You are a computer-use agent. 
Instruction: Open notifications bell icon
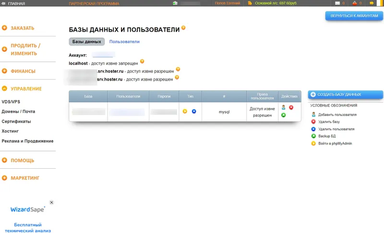point(355,3)
